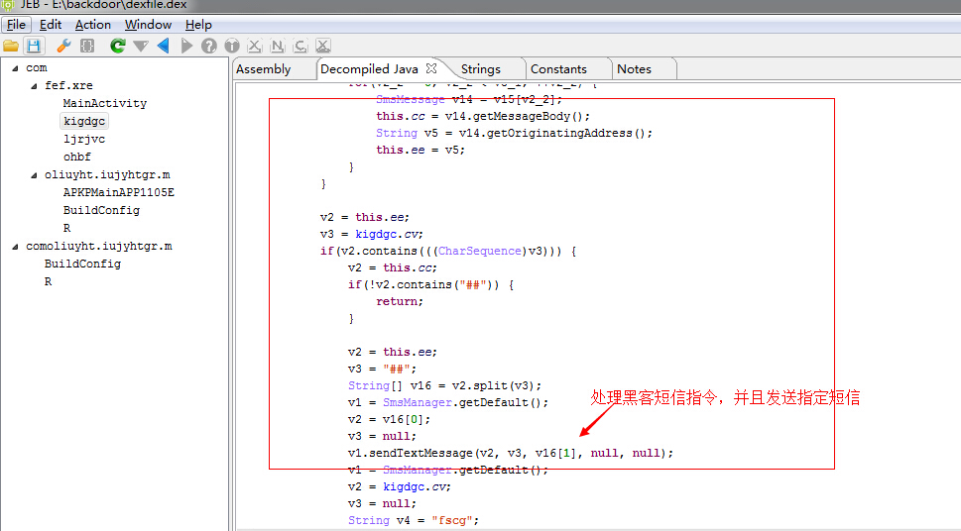Open options using the wrench icon

(x=63, y=46)
